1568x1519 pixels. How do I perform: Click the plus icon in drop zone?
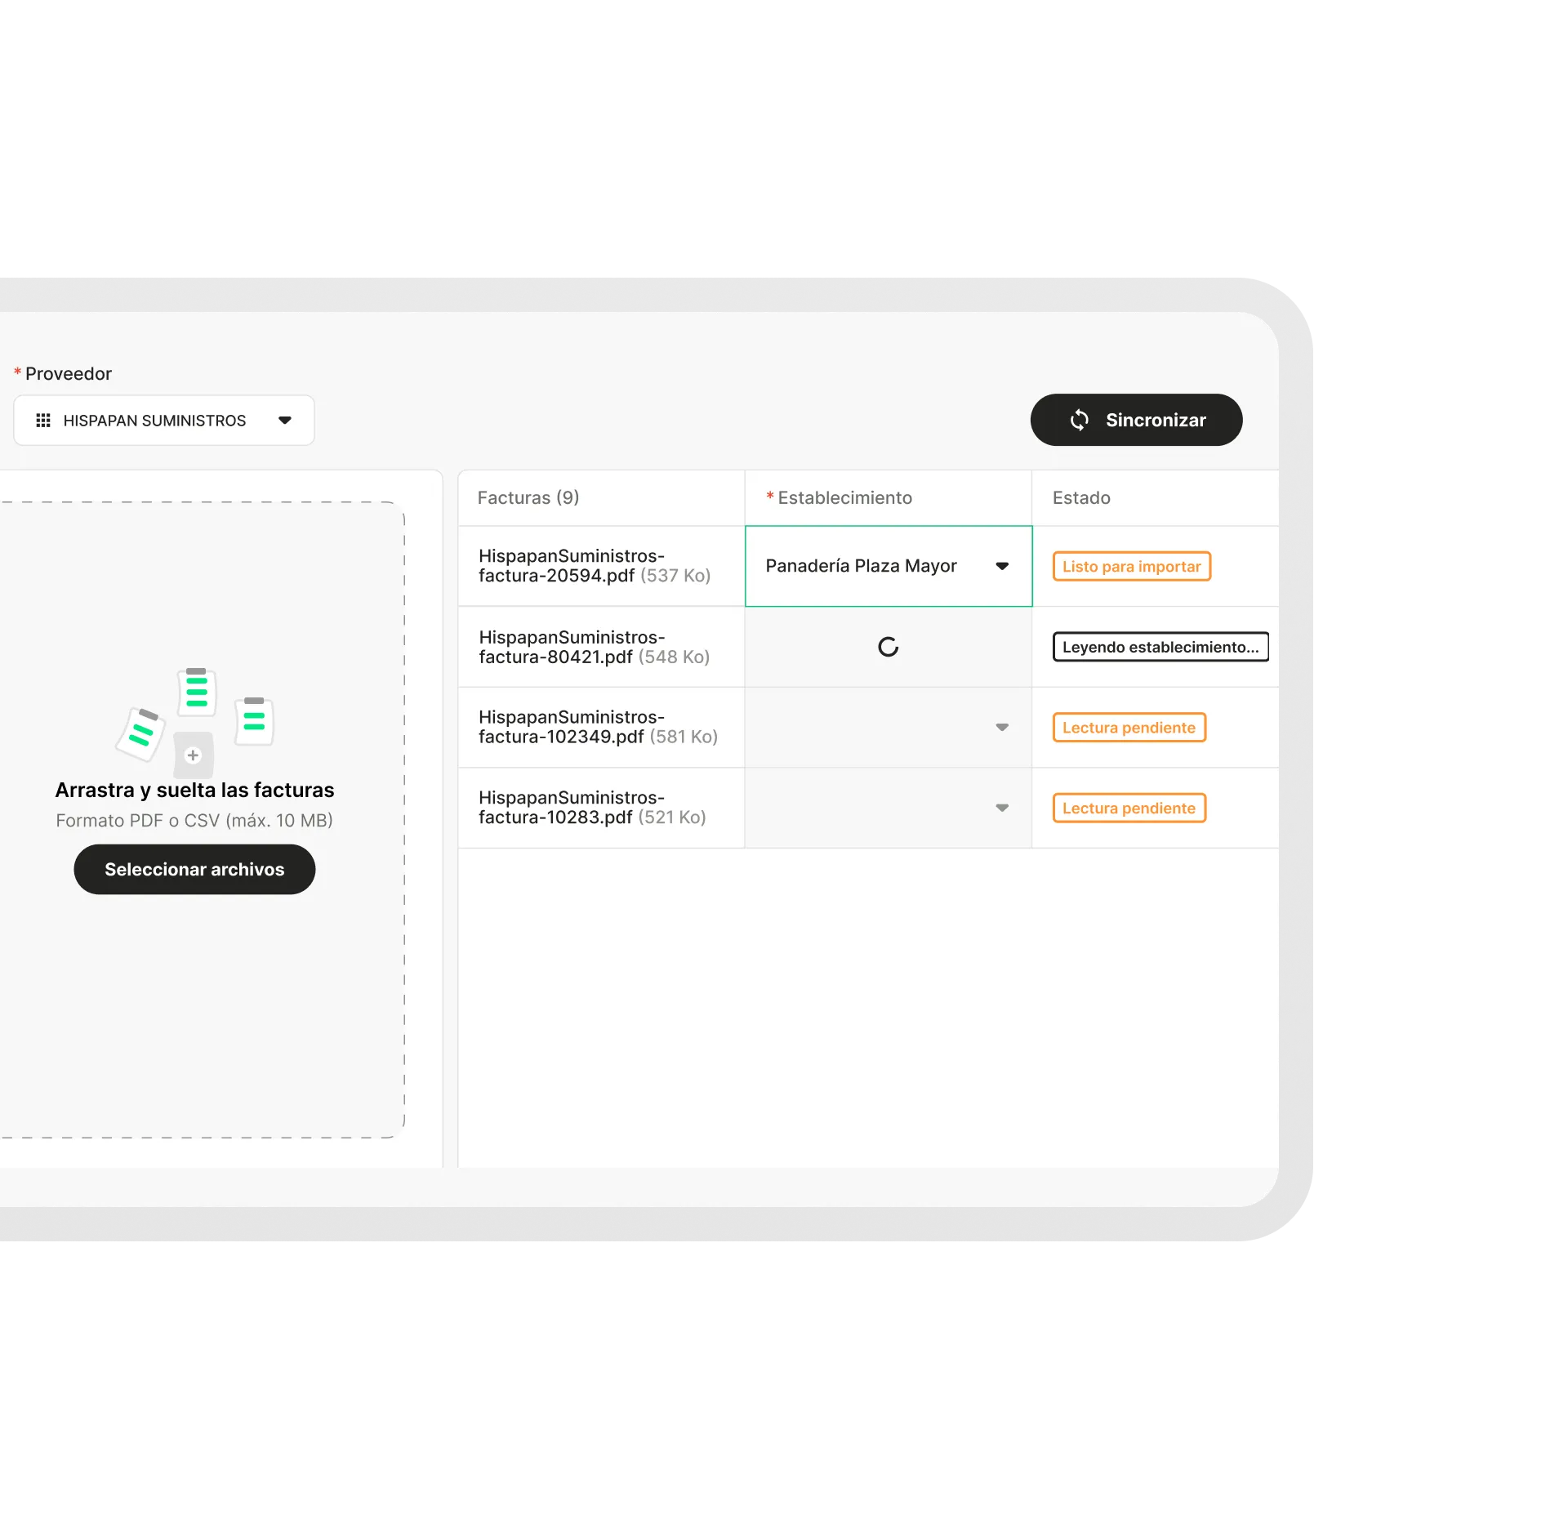click(193, 755)
